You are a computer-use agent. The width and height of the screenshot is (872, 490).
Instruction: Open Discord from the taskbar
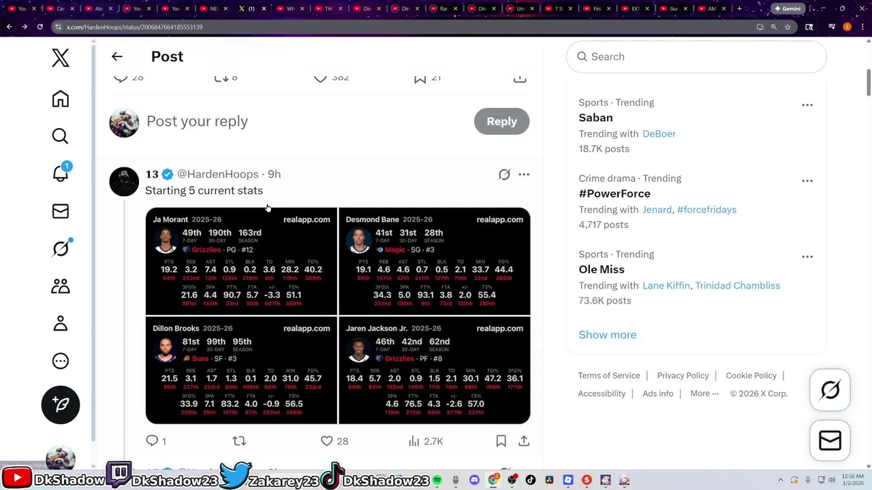[475, 480]
